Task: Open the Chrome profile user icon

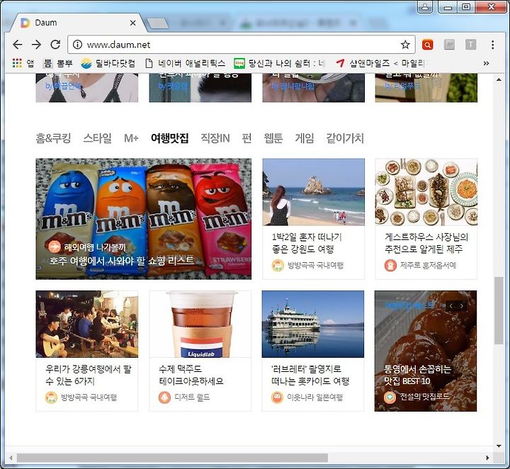Action: [x=425, y=7]
